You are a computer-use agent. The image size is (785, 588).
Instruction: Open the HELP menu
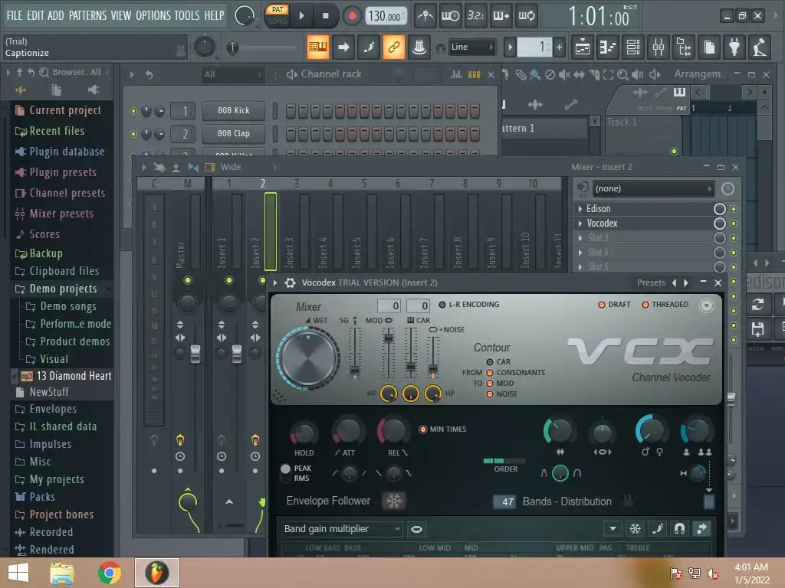pos(215,15)
